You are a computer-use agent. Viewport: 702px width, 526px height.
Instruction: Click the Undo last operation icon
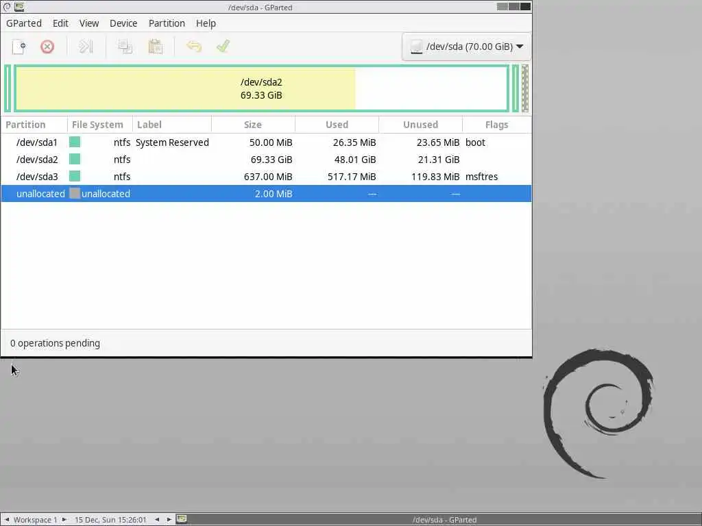[x=194, y=47]
